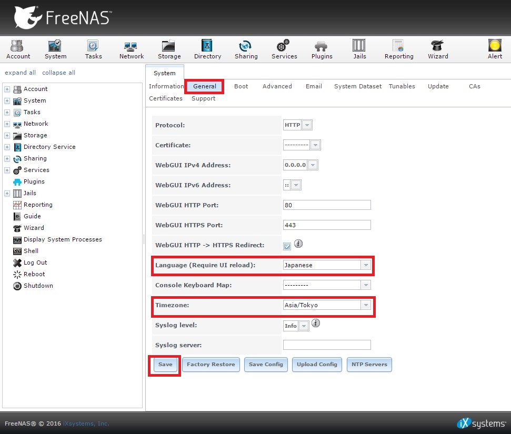
Task: Click the Save Config button
Action: [266, 364]
